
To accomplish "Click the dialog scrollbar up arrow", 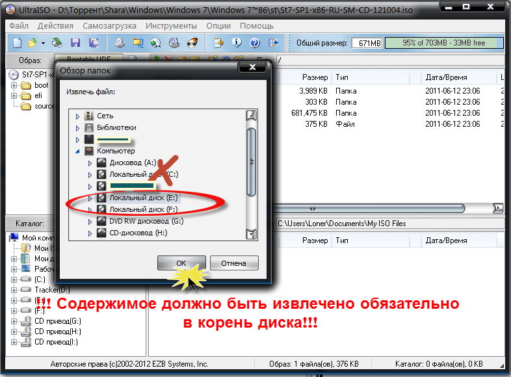I will 251,115.
